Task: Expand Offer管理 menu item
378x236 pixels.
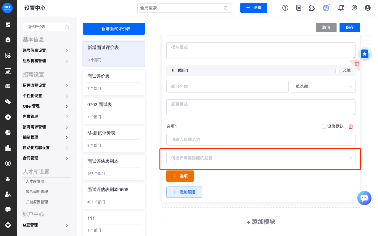Action: 47,106
